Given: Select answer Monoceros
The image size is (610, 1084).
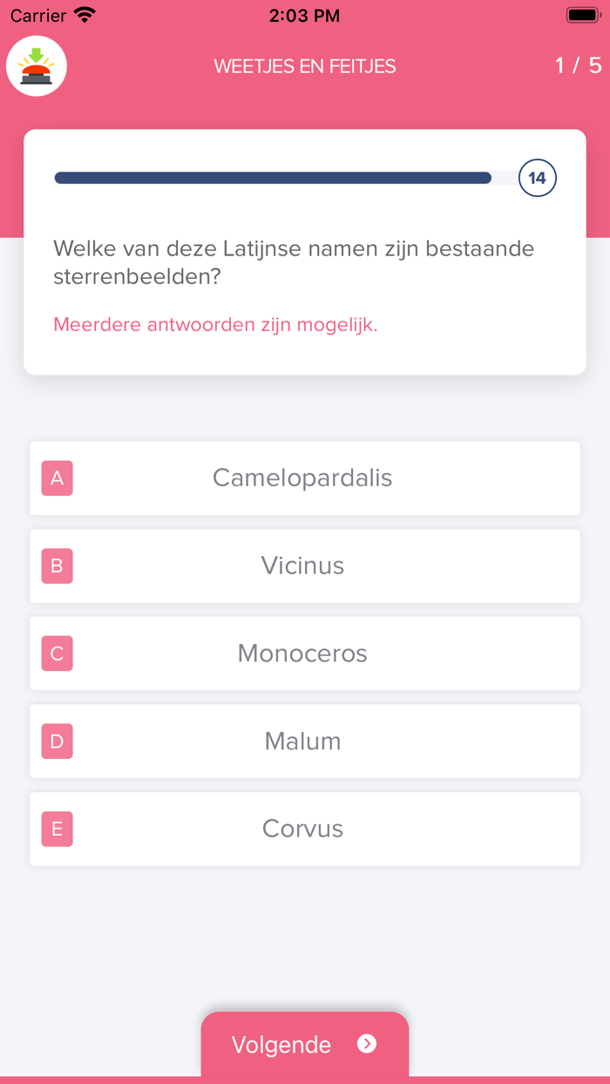Looking at the screenshot, I should (302, 654).
